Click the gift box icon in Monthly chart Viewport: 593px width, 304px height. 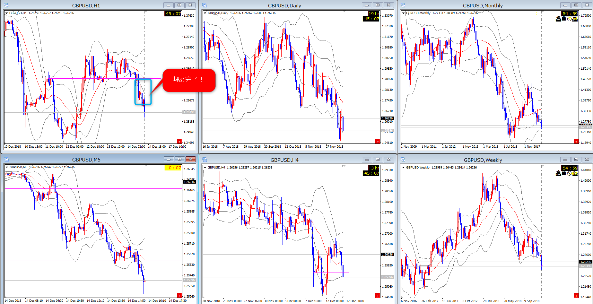click(x=564, y=19)
